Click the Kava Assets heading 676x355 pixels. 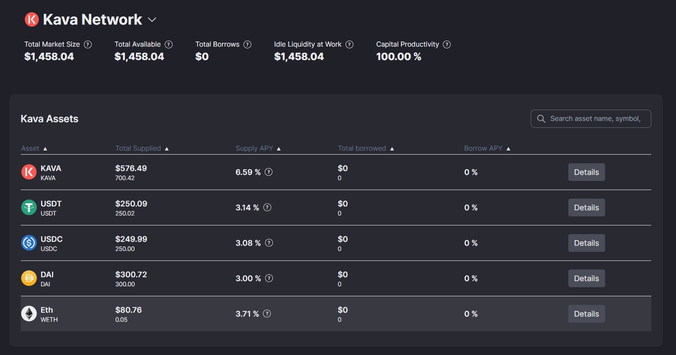point(50,119)
